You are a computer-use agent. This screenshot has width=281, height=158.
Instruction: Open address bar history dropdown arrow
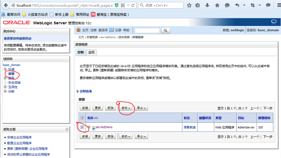[x=128, y=5]
